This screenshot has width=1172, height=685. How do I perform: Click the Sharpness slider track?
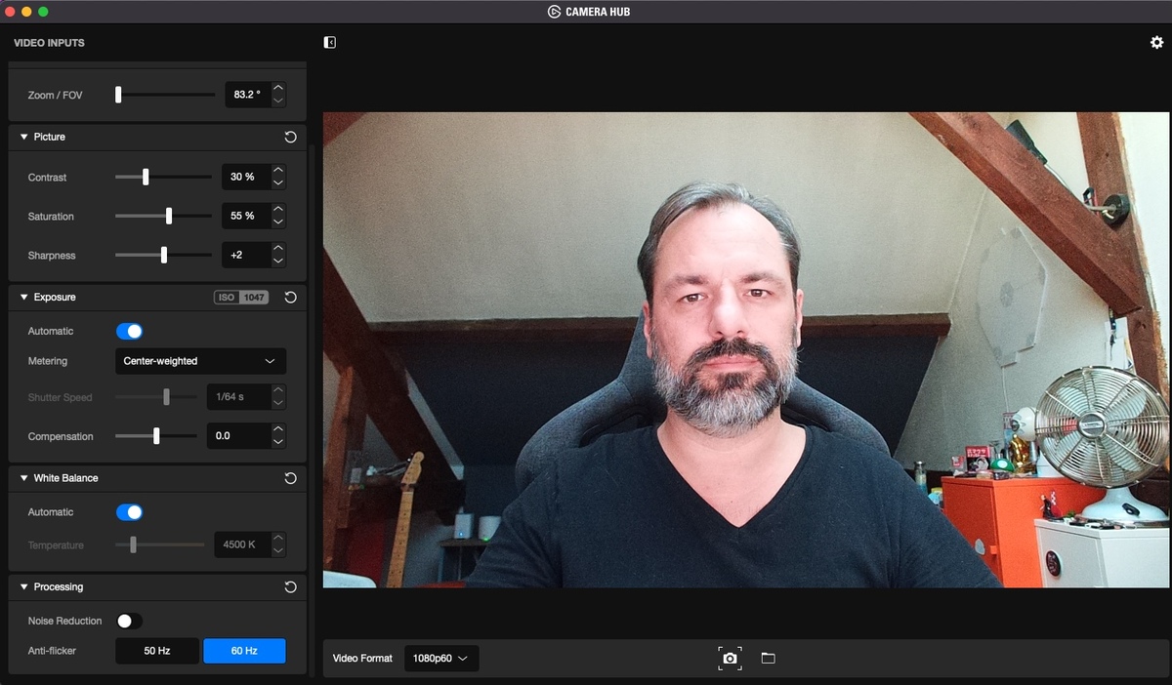(163, 255)
